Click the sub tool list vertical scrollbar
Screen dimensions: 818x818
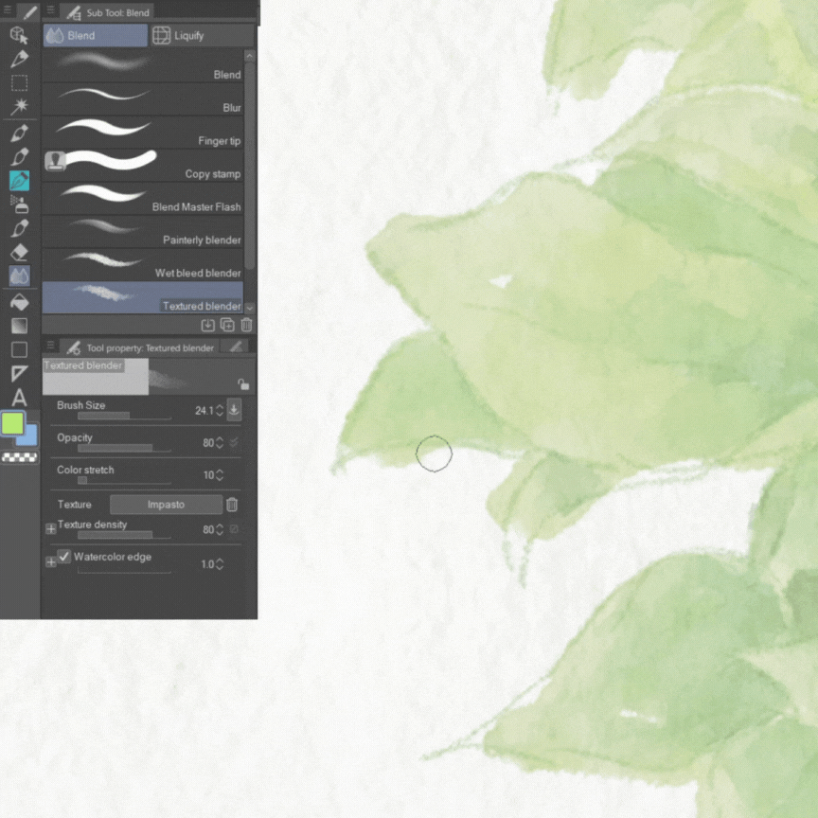[x=249, y=166]
